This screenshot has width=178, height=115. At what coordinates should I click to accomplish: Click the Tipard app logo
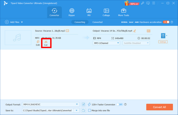point(5,3)
